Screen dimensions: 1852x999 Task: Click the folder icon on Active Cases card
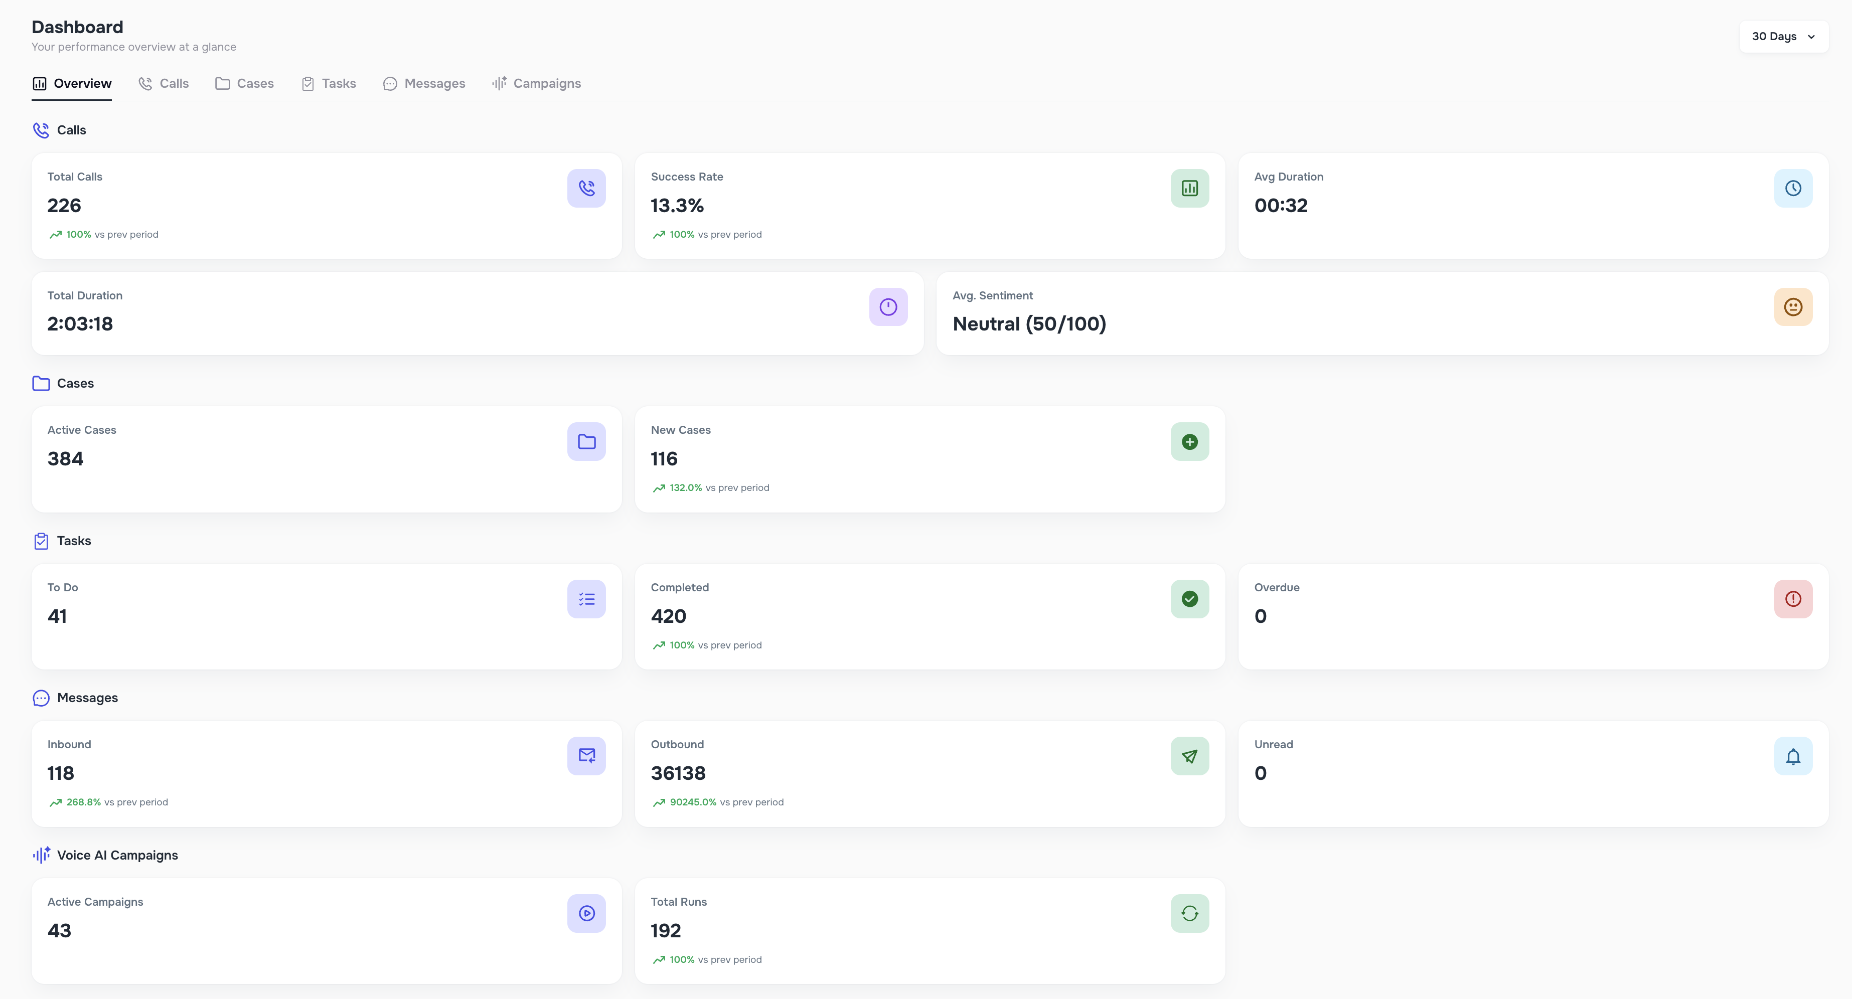587,441
